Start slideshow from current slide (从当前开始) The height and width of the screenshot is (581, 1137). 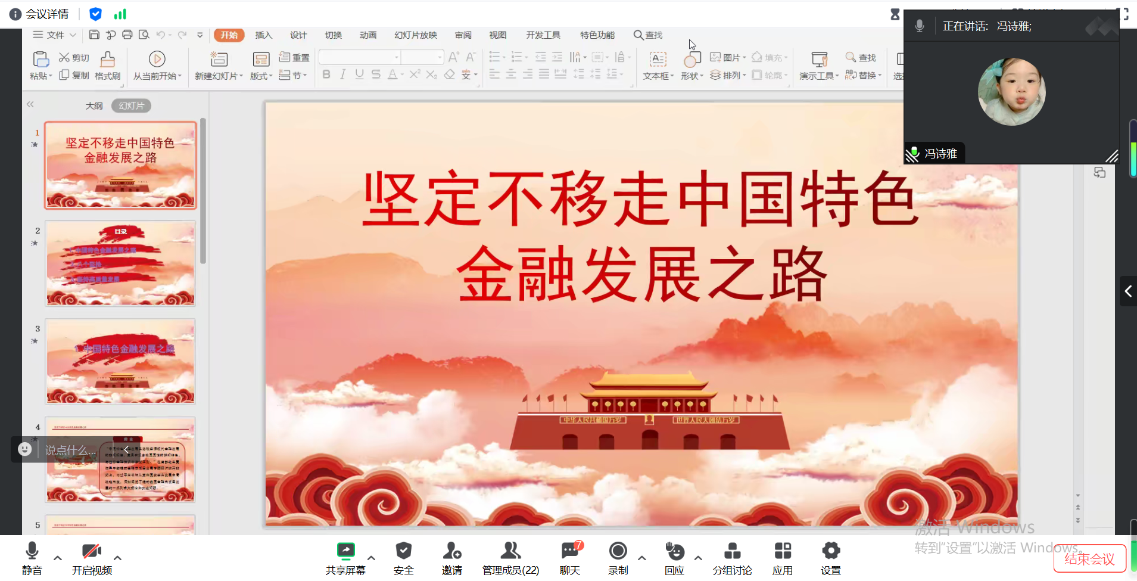156,66
